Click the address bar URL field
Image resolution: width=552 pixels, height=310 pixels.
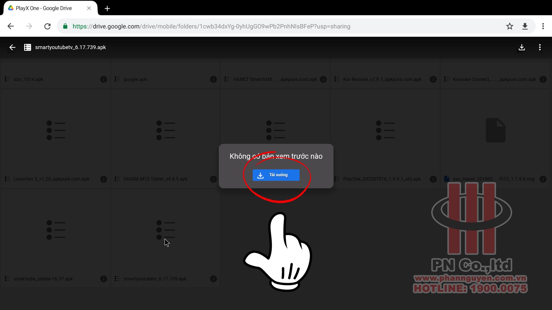[211, 26]
